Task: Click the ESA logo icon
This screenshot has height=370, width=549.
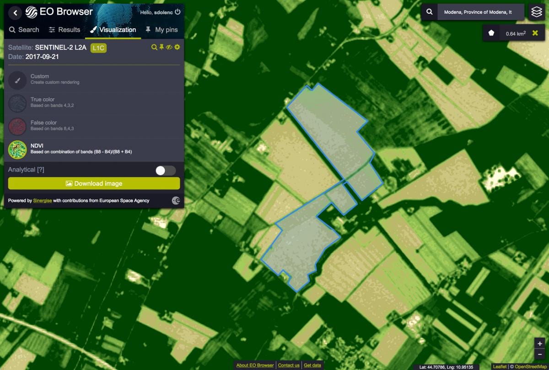Action: click(176, 200)
